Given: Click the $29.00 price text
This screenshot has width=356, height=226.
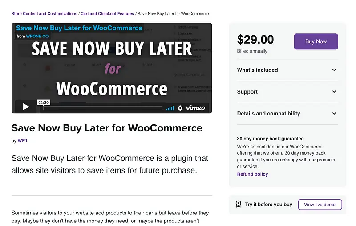Looking at the screenshot, I should tap(255, 40).
